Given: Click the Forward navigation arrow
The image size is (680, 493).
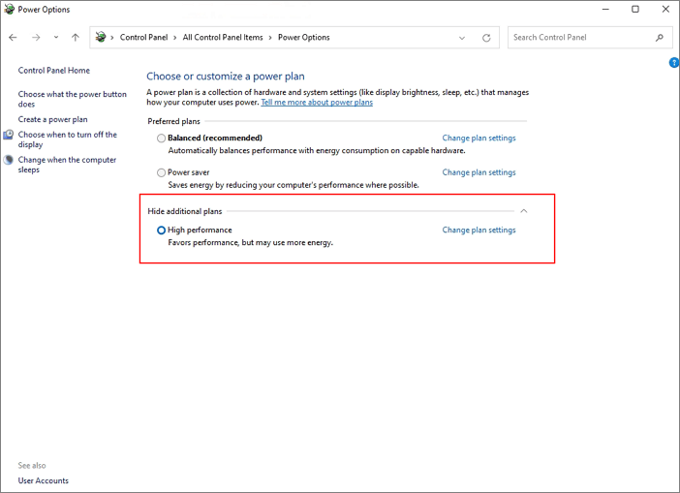Looking at the screenshot, I should 36,38.
